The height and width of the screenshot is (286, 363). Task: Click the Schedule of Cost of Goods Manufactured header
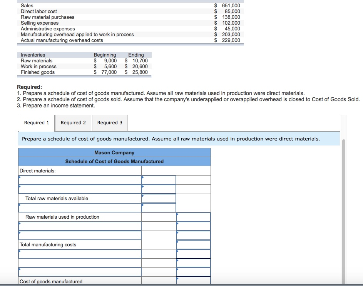[114, 161]
